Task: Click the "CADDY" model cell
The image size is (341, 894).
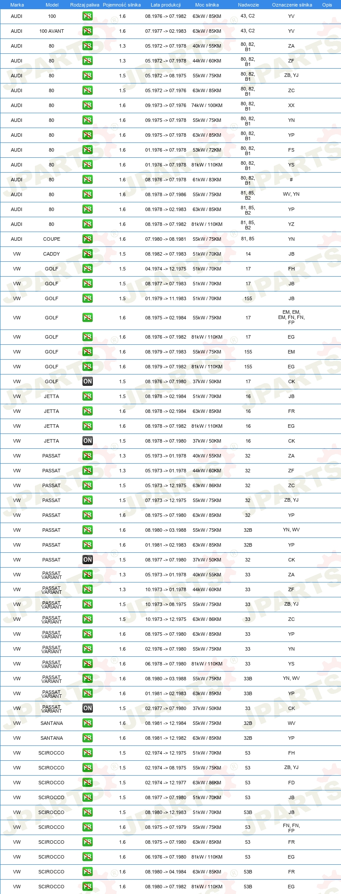Action: [51, 254]
